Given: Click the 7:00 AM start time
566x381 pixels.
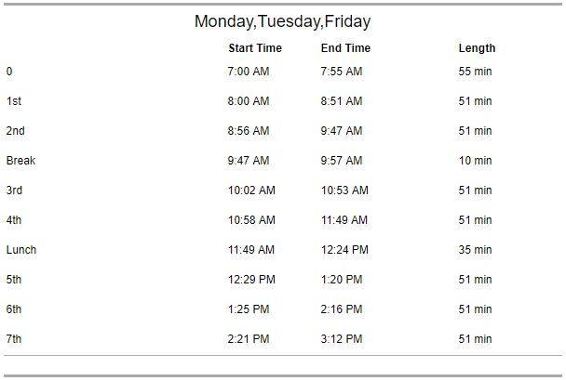Looking at the screenshot, I should pyautogui.click(x=249, y=72).
